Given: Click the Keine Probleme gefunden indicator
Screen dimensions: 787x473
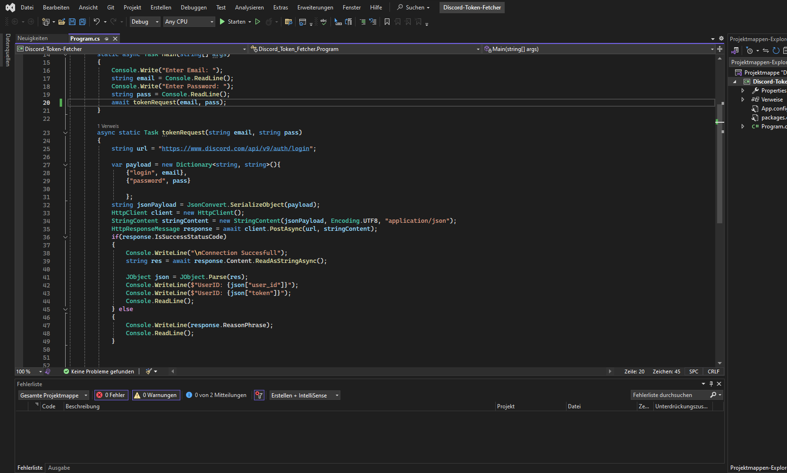Looking at the screenshot, I should 99,372.
